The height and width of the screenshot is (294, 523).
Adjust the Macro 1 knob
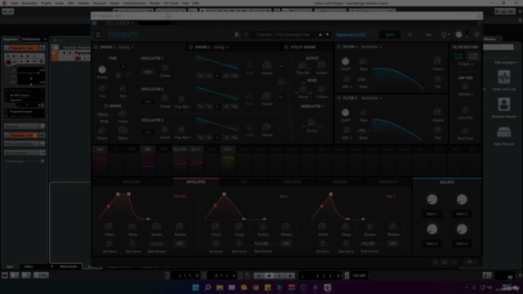click(432, 199)
